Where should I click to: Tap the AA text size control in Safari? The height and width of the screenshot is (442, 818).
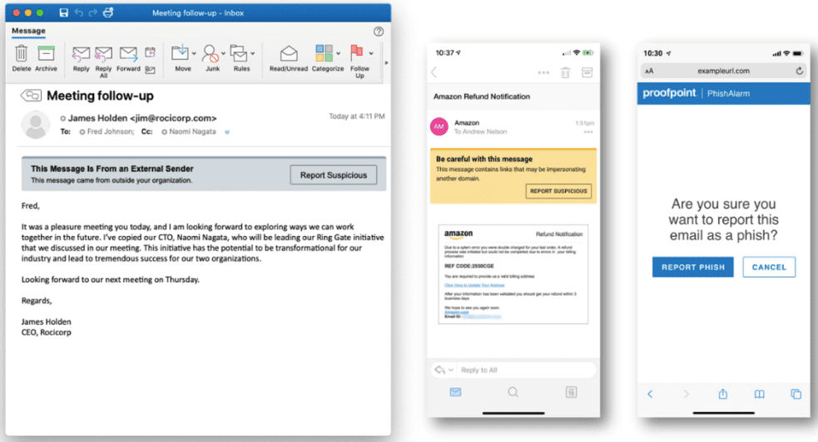click(x=649, y=71)
